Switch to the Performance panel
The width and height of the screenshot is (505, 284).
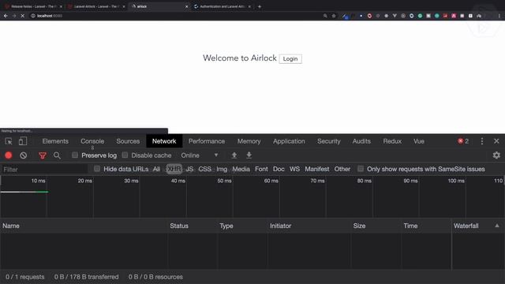pos(207,141)
